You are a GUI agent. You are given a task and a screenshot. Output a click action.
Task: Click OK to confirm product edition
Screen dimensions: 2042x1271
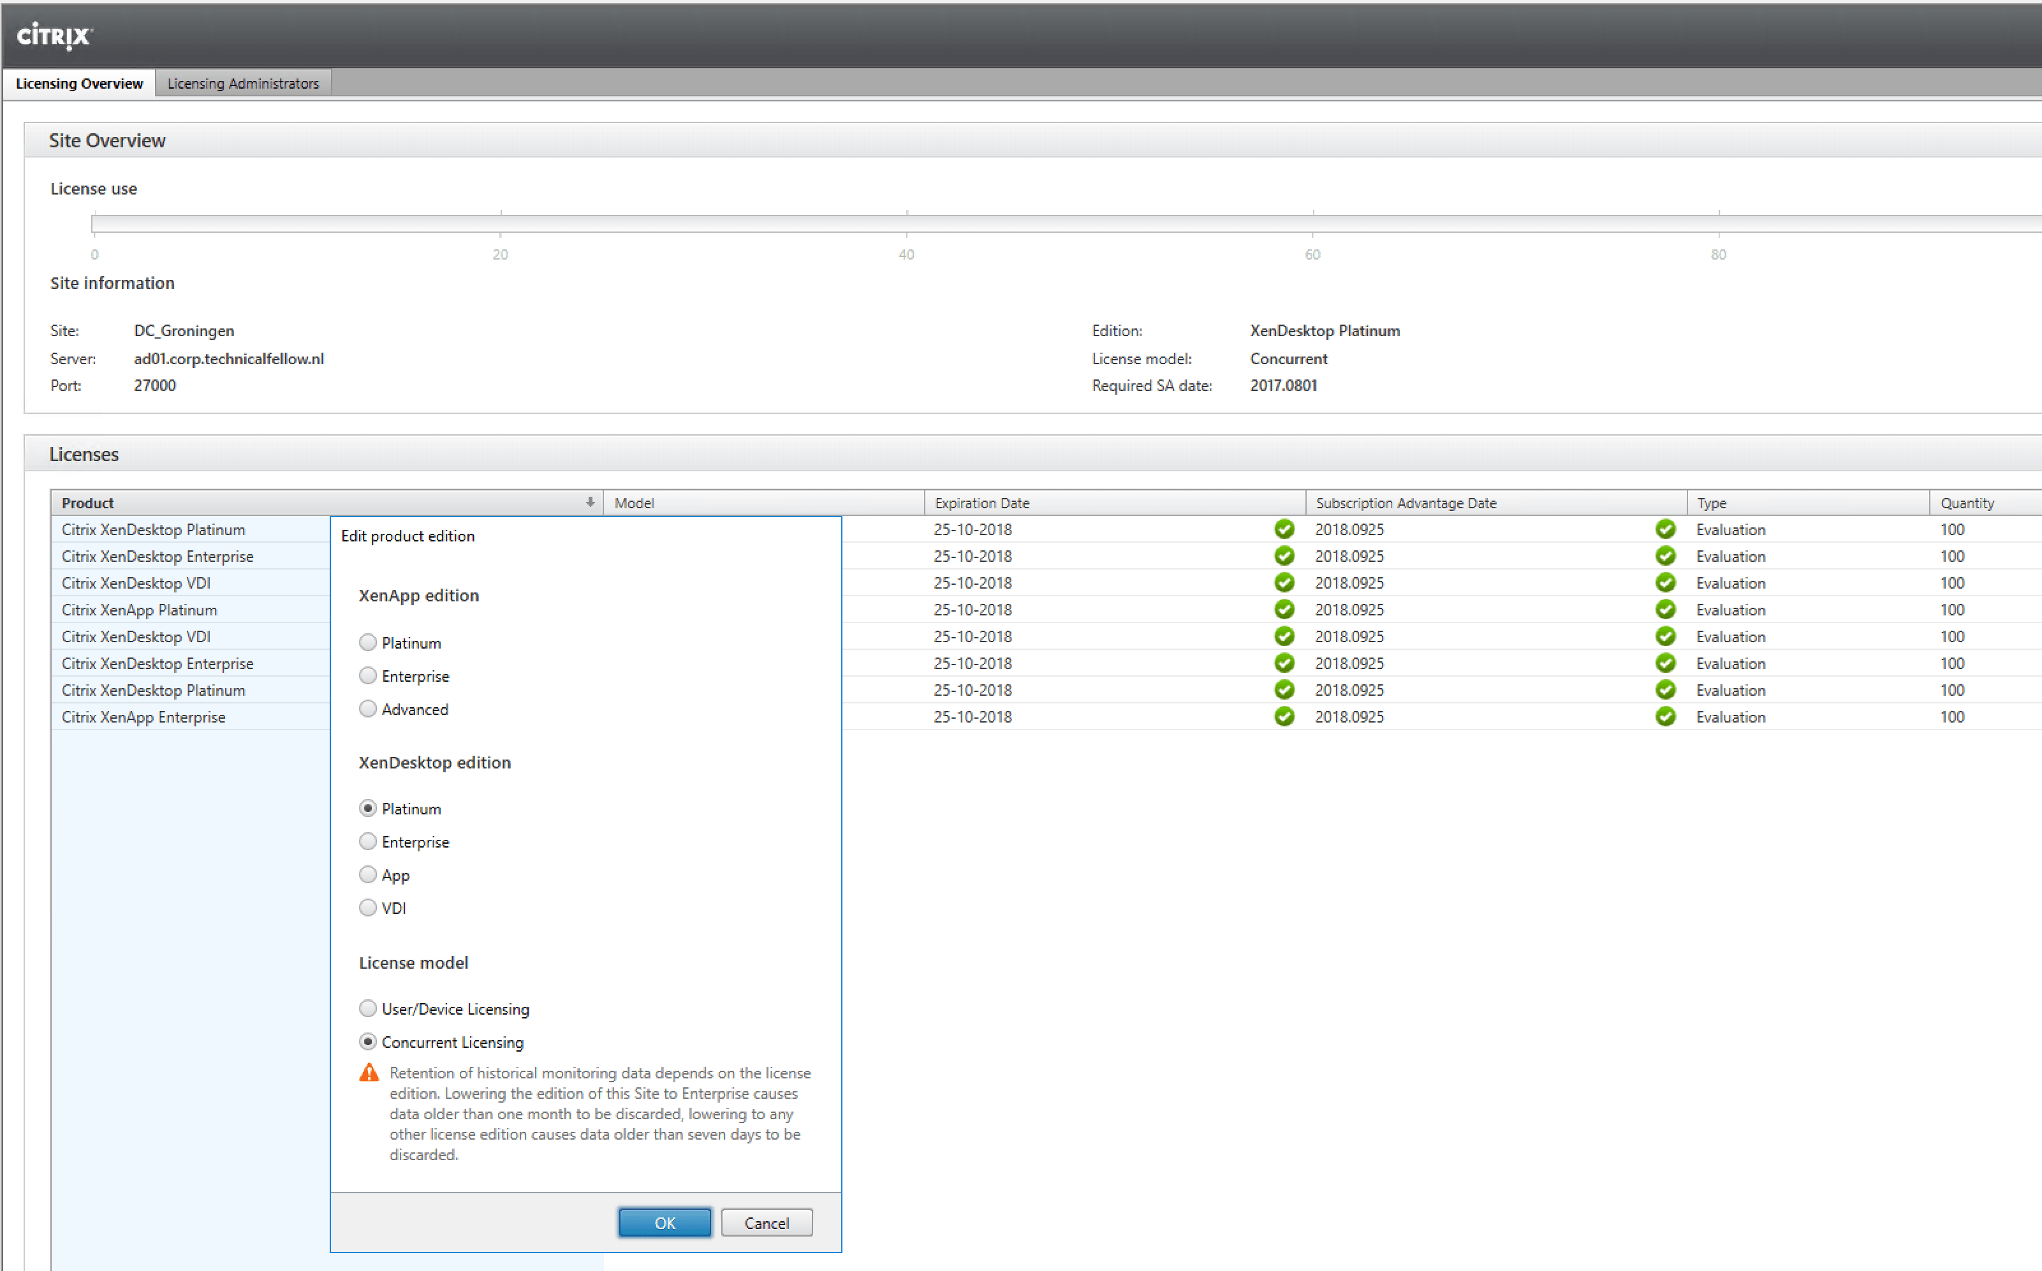pos(664,1223)
